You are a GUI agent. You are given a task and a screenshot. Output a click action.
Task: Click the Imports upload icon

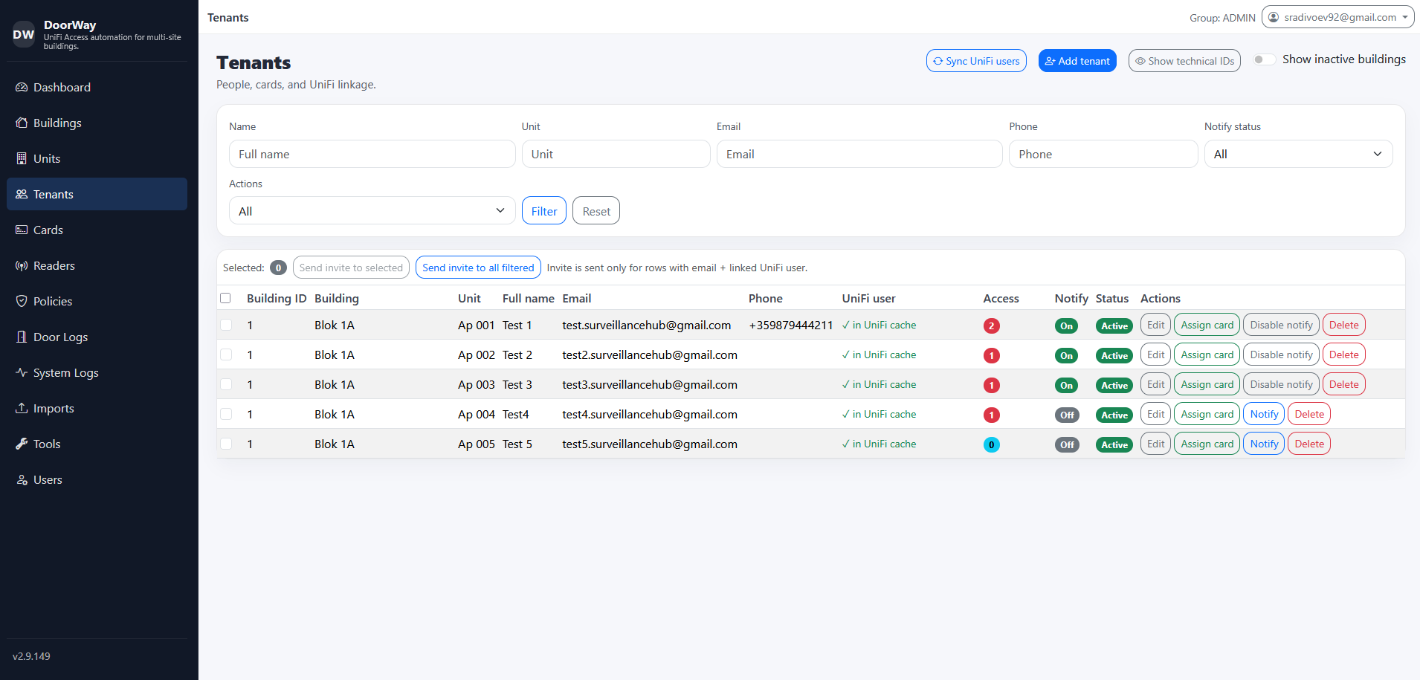(x=22, y=409)
